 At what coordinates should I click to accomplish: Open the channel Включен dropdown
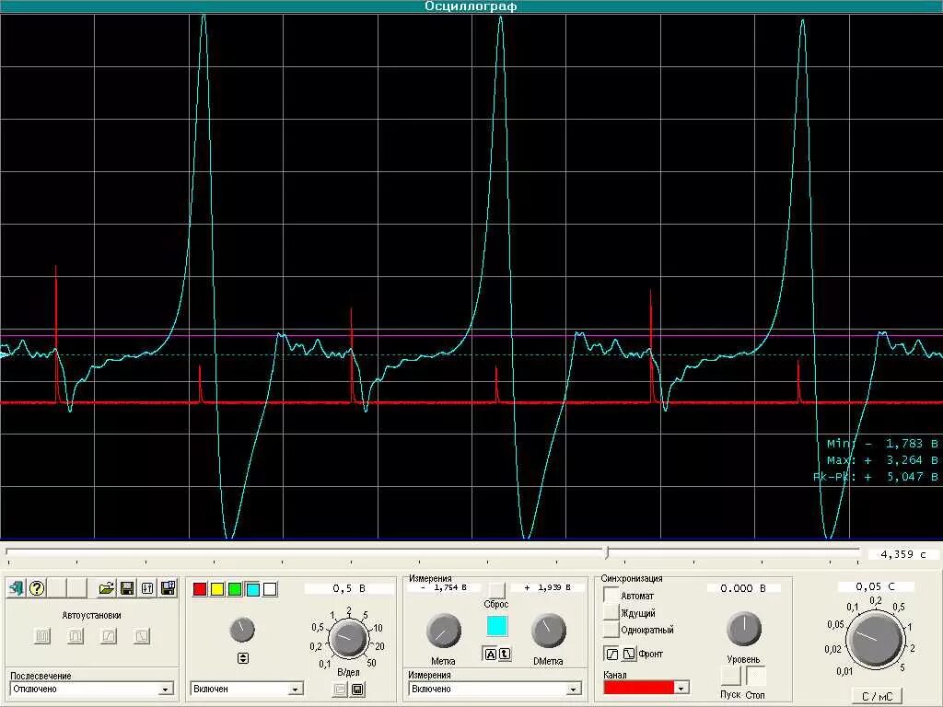pyautogui.click(x=247, y=689)
